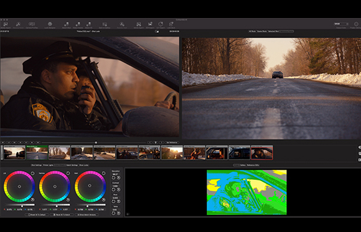Click the Show Match Versions button
Viewport: 361px width, 232px height.
87,215
